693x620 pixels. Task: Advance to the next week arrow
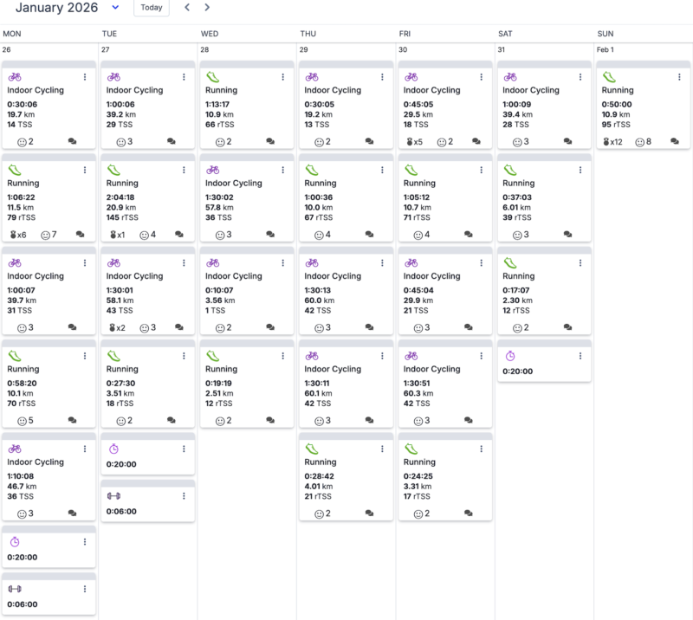click(207, 8)
